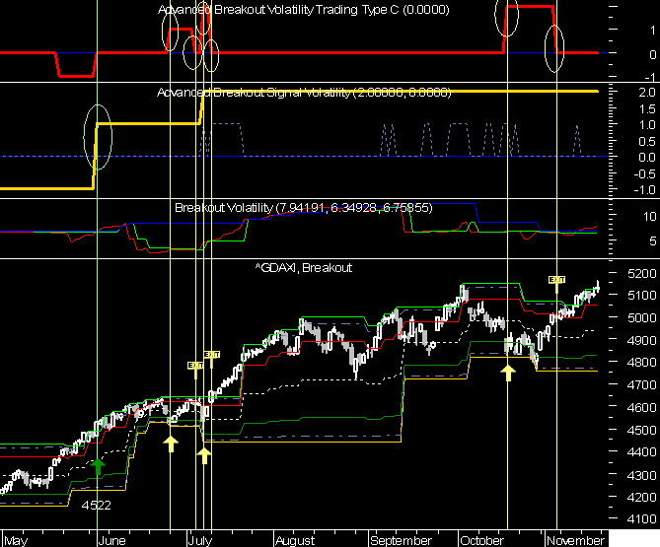Click the '1.0' Signal Volatility axis value
Image resolution: width=660 pixels, height=547 pixels.
(x=647, y=125)
